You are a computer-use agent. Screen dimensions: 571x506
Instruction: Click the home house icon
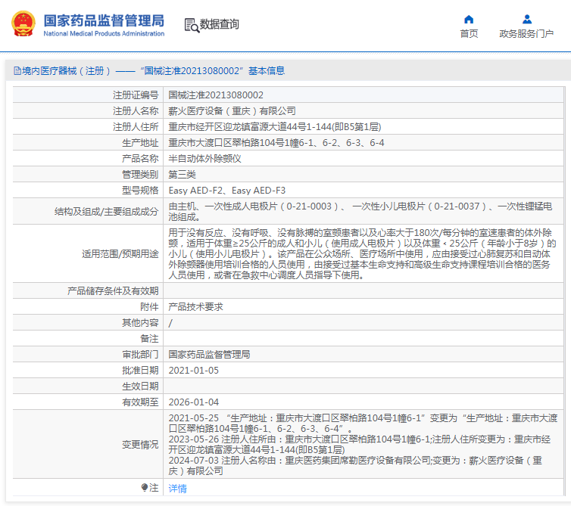(469, 19)
